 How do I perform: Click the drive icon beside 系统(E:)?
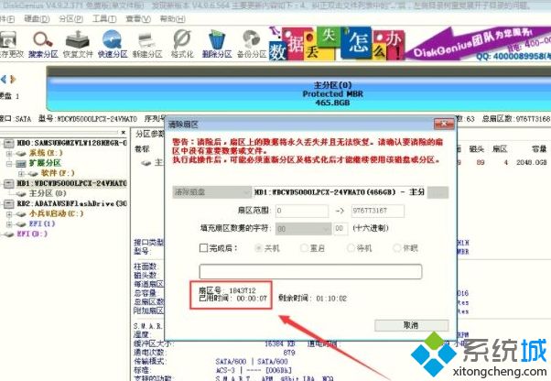(21, 153)
